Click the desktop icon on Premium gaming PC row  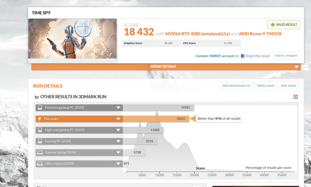point(40,108)
